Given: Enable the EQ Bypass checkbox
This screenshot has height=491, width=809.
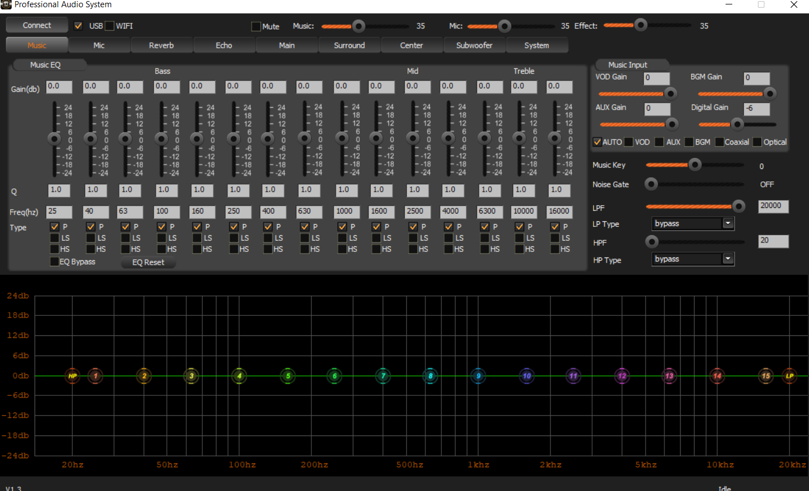Looking at the screenshot, I should click(54, 261).
